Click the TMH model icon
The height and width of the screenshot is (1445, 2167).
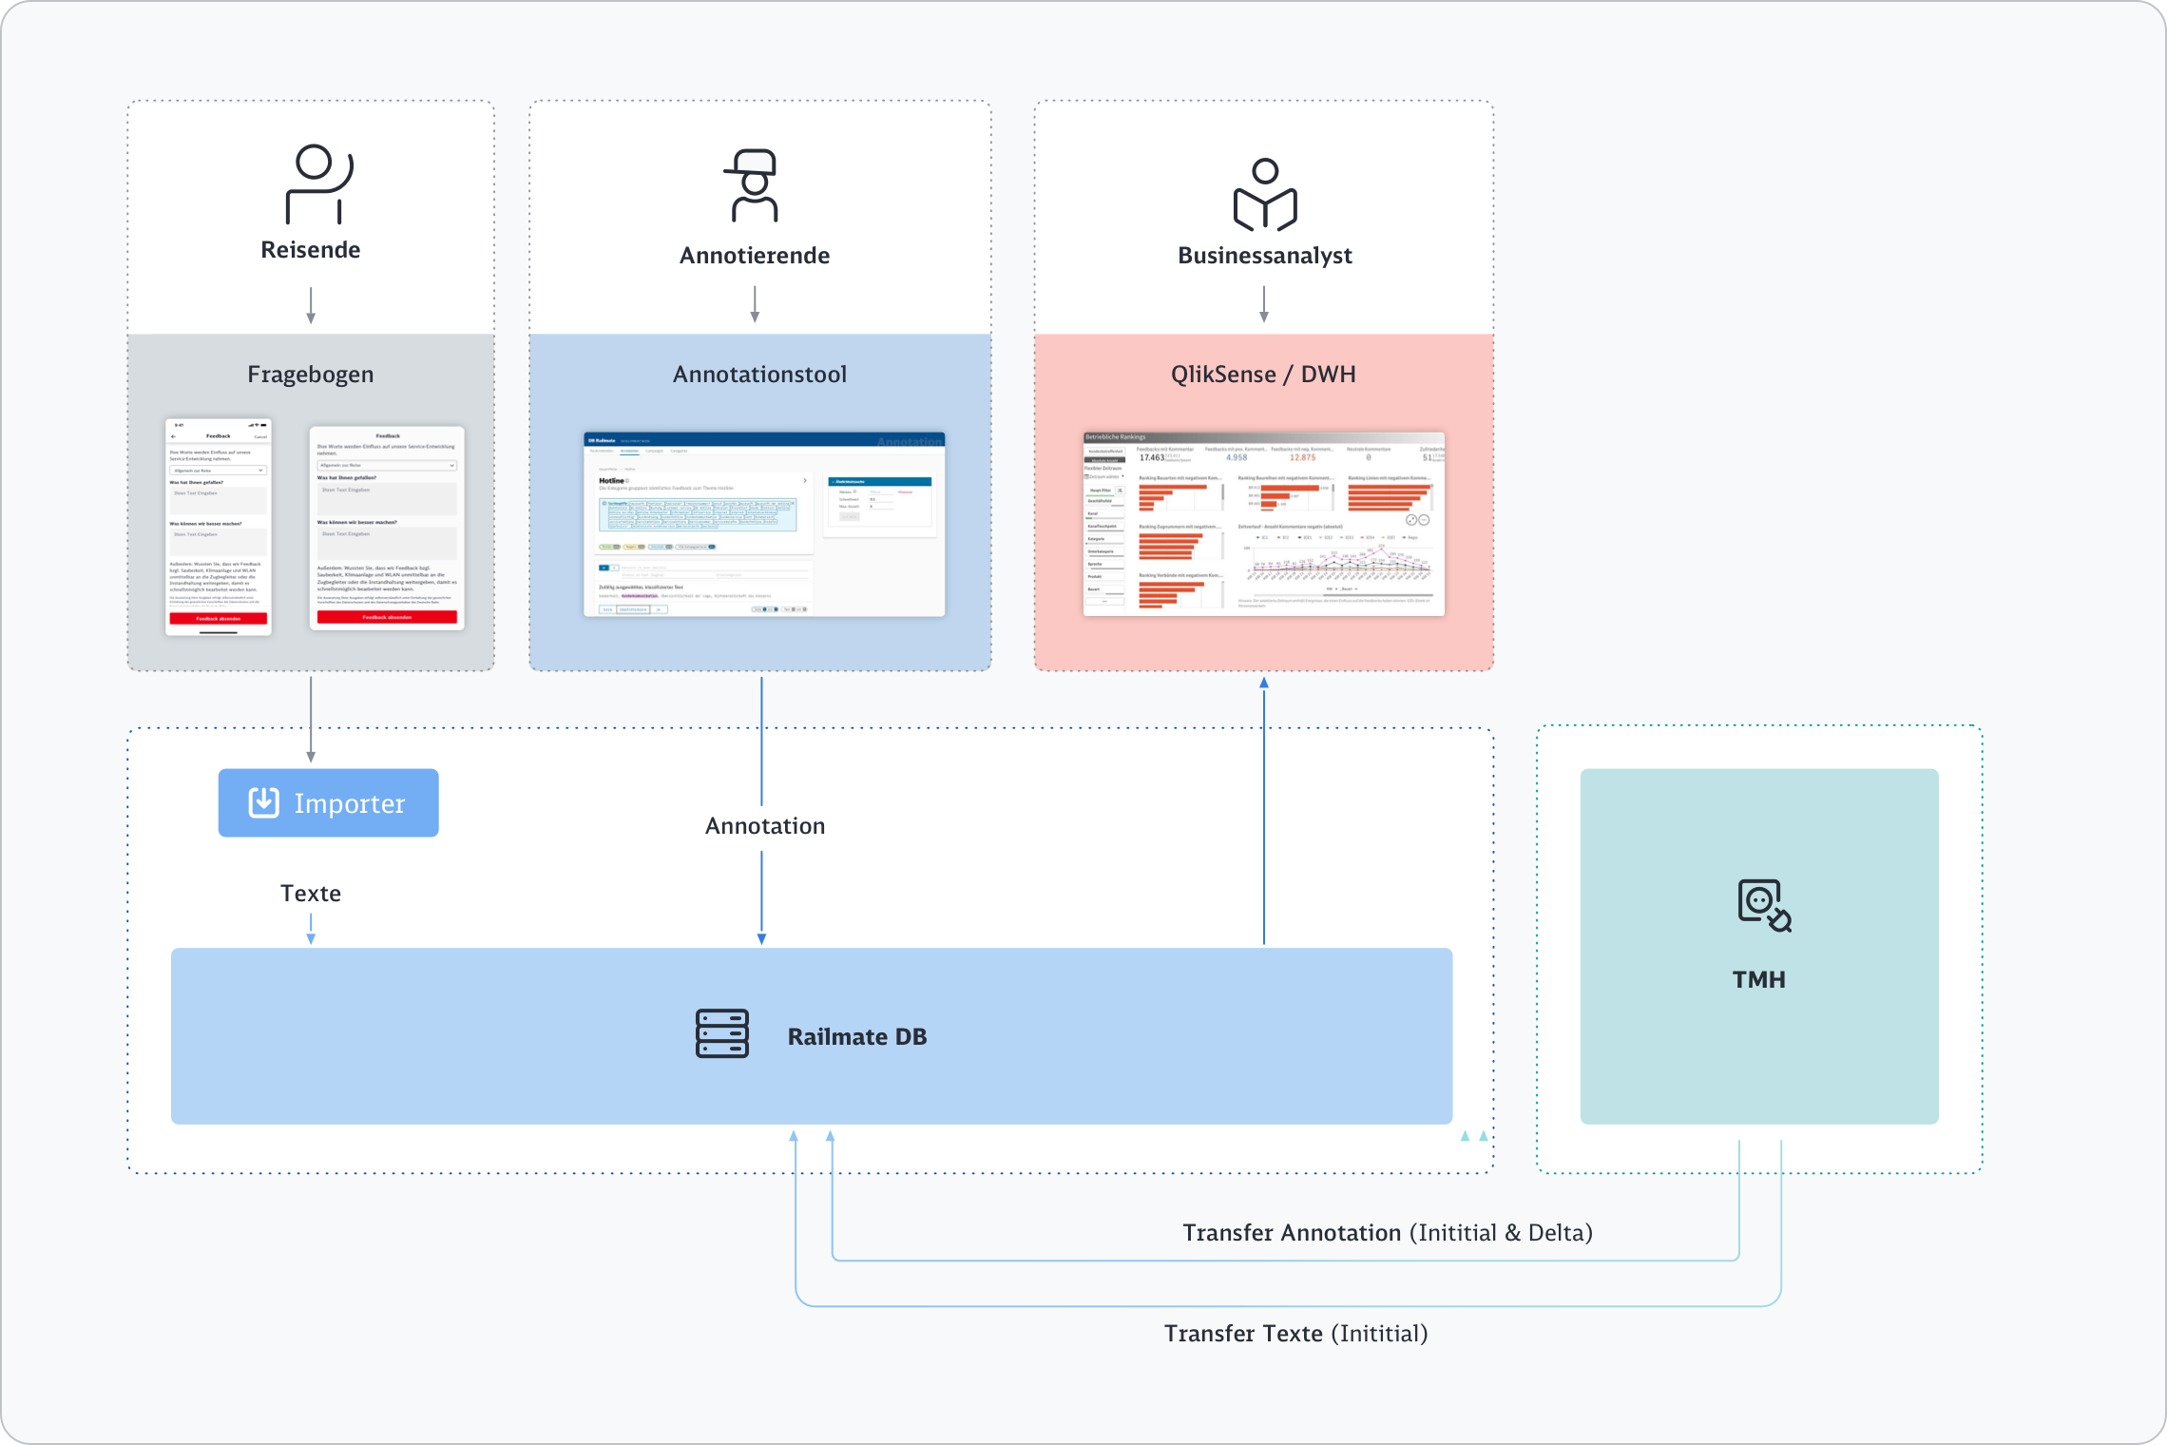coord(1763,905)
